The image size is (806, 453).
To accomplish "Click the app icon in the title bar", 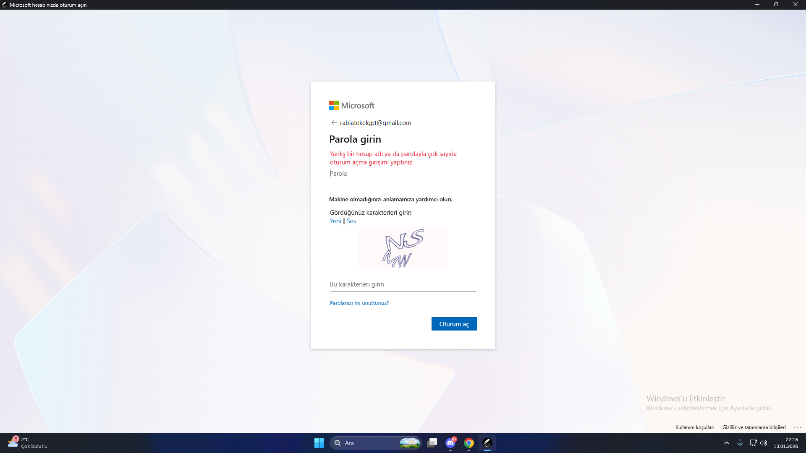I will click(x=5, y=5).
